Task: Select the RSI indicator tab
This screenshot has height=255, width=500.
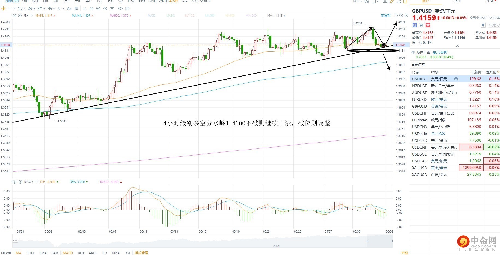Action: [x=127, y=253]
